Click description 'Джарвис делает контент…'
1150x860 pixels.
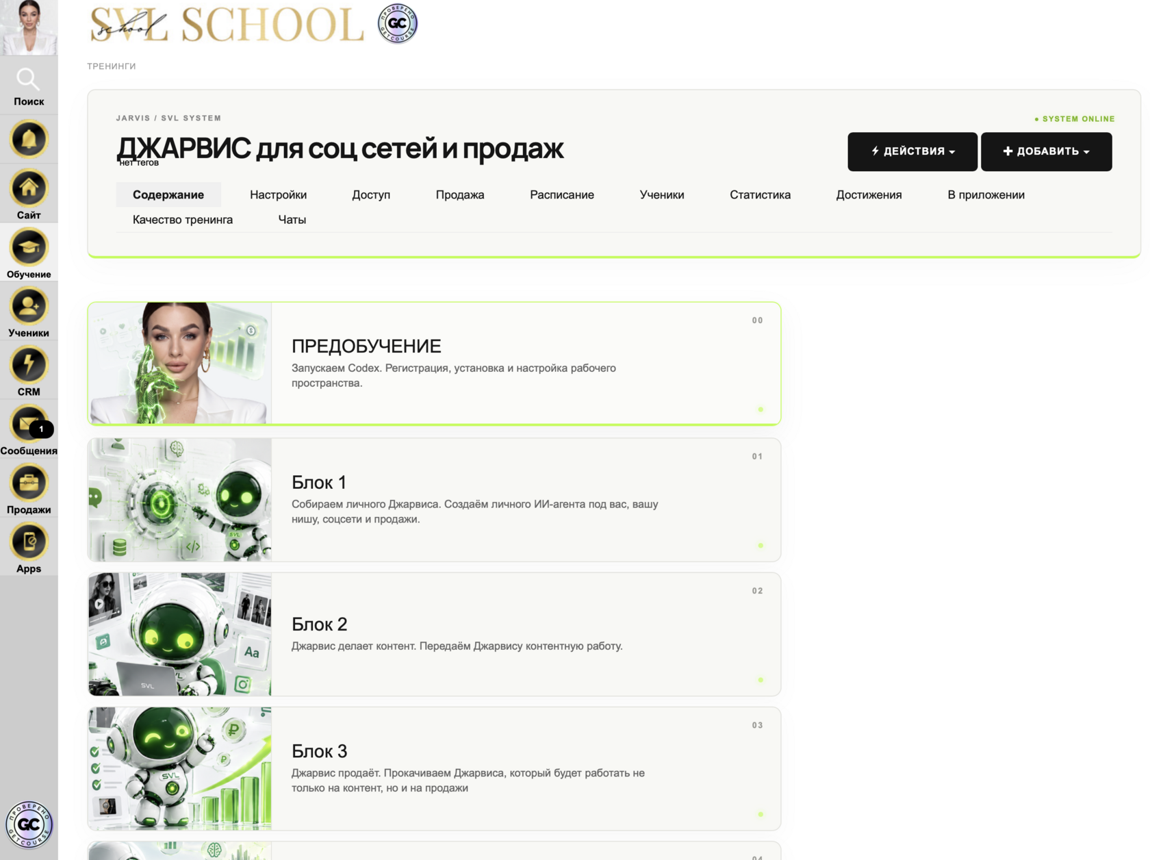[457, 646]
